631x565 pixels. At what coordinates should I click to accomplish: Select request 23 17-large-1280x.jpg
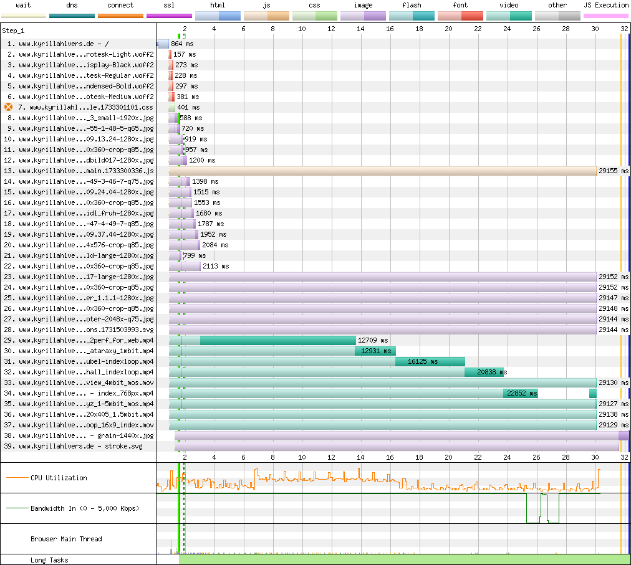click(x=79, y=277)
